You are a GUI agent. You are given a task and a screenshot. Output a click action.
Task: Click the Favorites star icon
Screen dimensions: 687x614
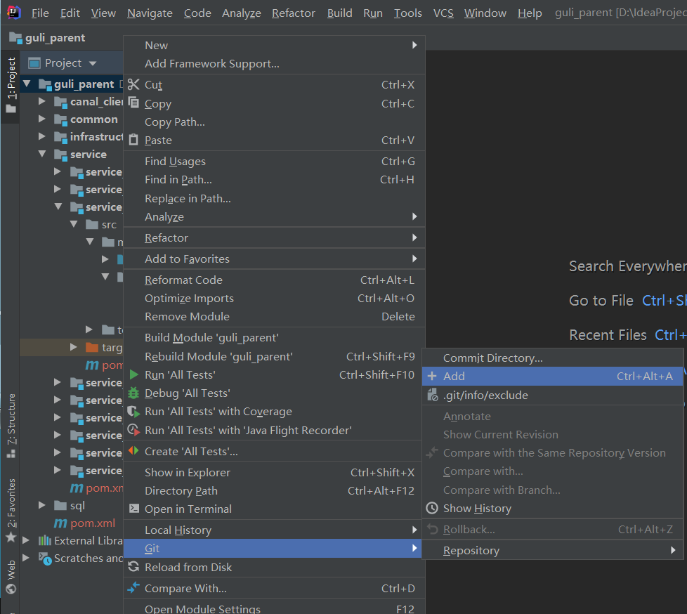tap(11, 537)
